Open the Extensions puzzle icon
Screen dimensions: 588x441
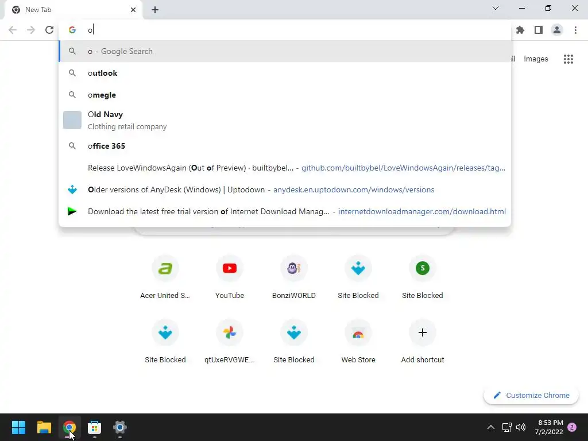pos(520,30)
